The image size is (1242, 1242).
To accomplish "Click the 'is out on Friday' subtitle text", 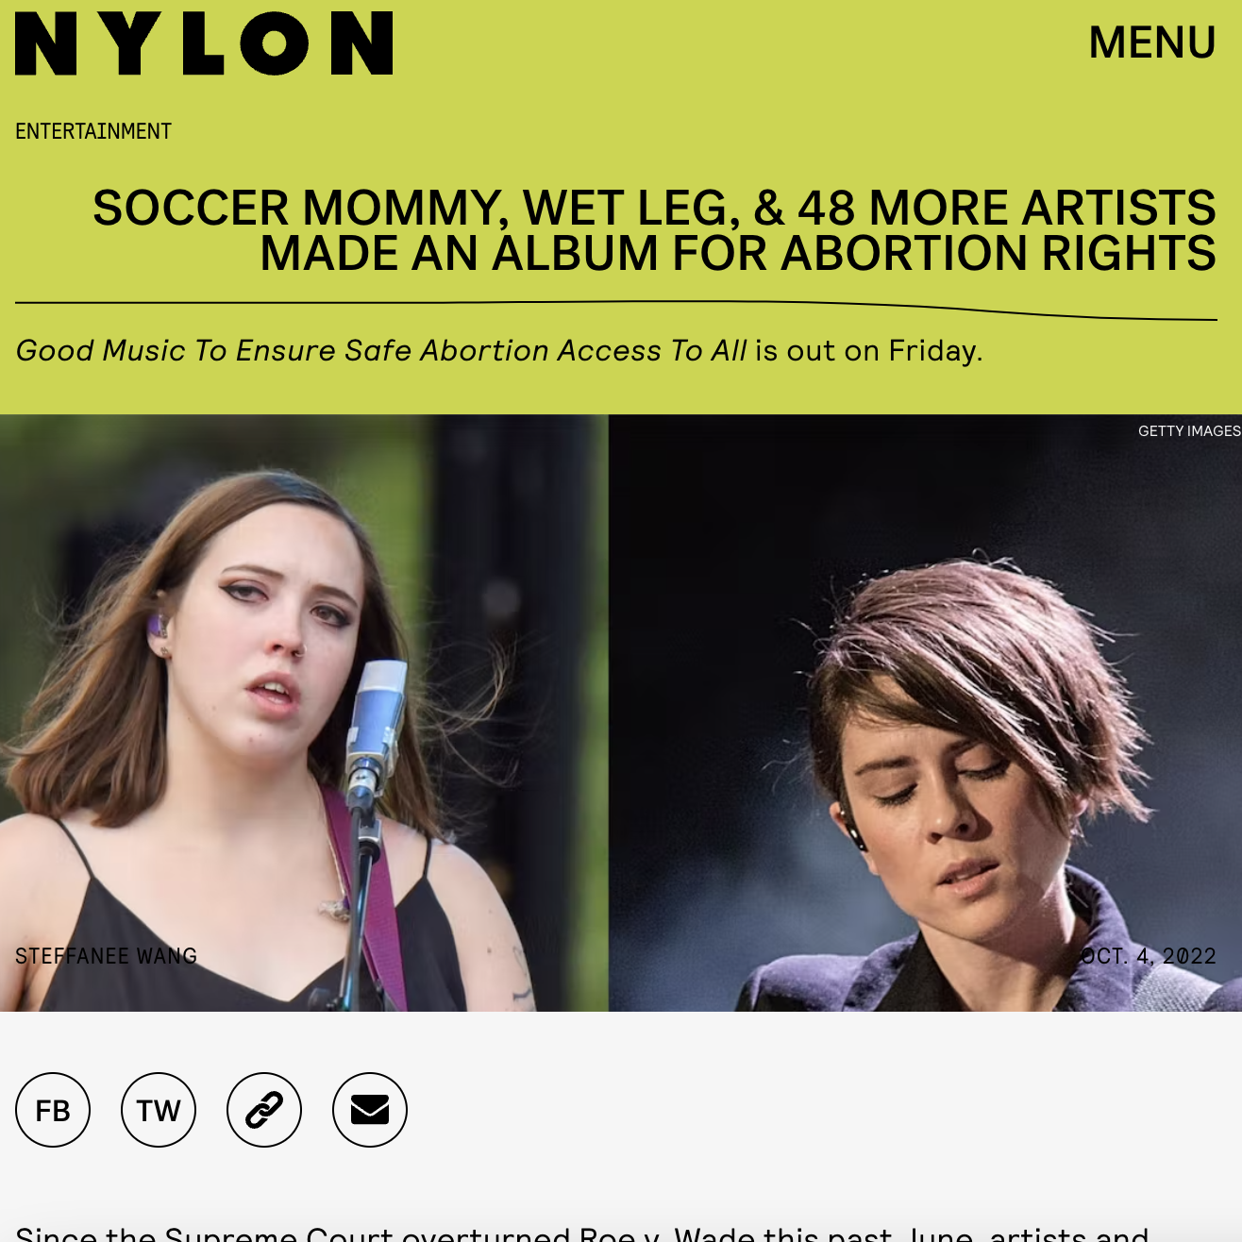I will pyautogui.click(x=868, y=350).
